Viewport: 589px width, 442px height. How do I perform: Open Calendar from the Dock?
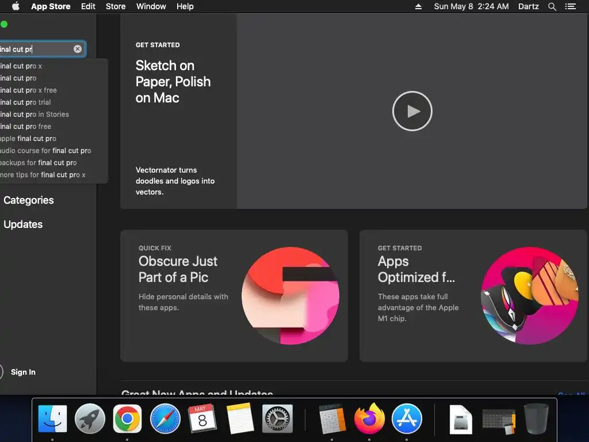tap(202, 418)
